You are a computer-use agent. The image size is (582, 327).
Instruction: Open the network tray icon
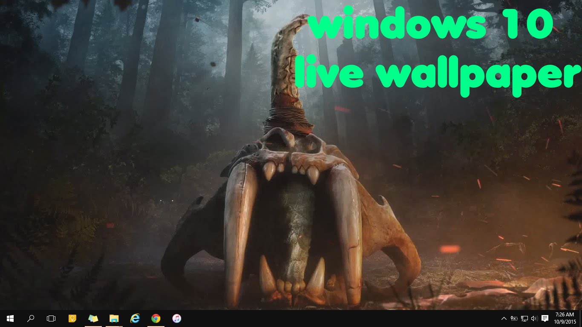point(525,318)
